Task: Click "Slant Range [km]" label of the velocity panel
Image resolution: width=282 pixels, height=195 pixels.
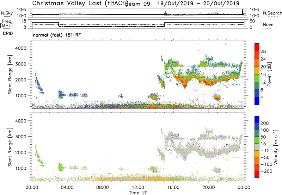Action: (x=10, y=147)
